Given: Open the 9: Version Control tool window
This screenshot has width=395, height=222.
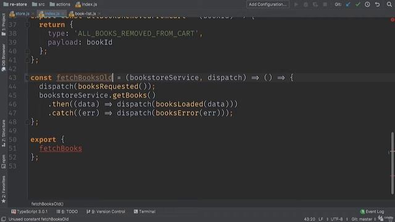Looking at the screenshot, I should coord(106,212).
